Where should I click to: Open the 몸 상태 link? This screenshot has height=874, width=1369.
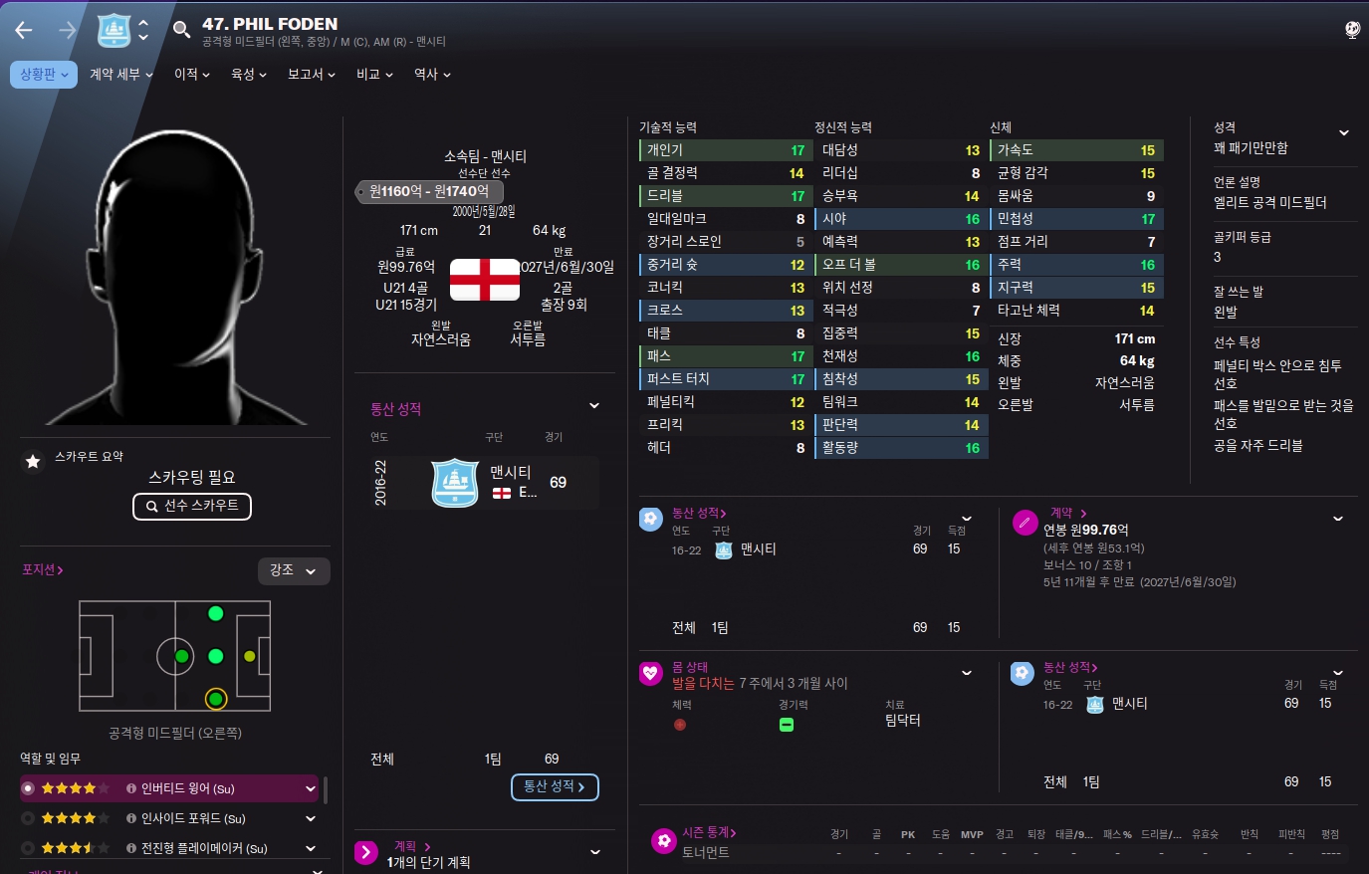pos(690,667)
